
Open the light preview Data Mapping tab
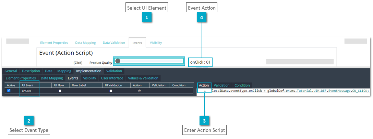[x=85, y=43]
